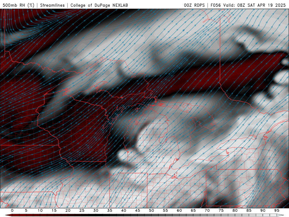This screenshot has height=217, width=289.
Task: Click the "40" legend label
Action: (124, 210)
